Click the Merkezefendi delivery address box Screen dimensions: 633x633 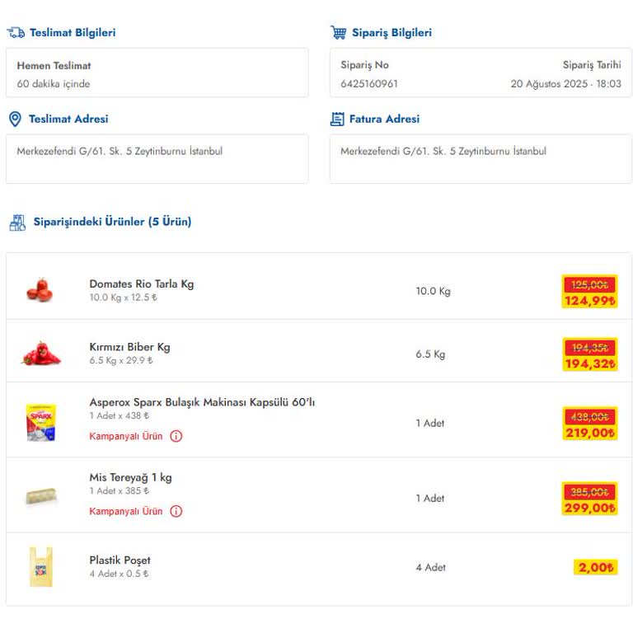coord(157,158)
